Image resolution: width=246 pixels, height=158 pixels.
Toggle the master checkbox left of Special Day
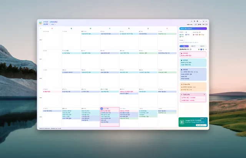[186, 32]
